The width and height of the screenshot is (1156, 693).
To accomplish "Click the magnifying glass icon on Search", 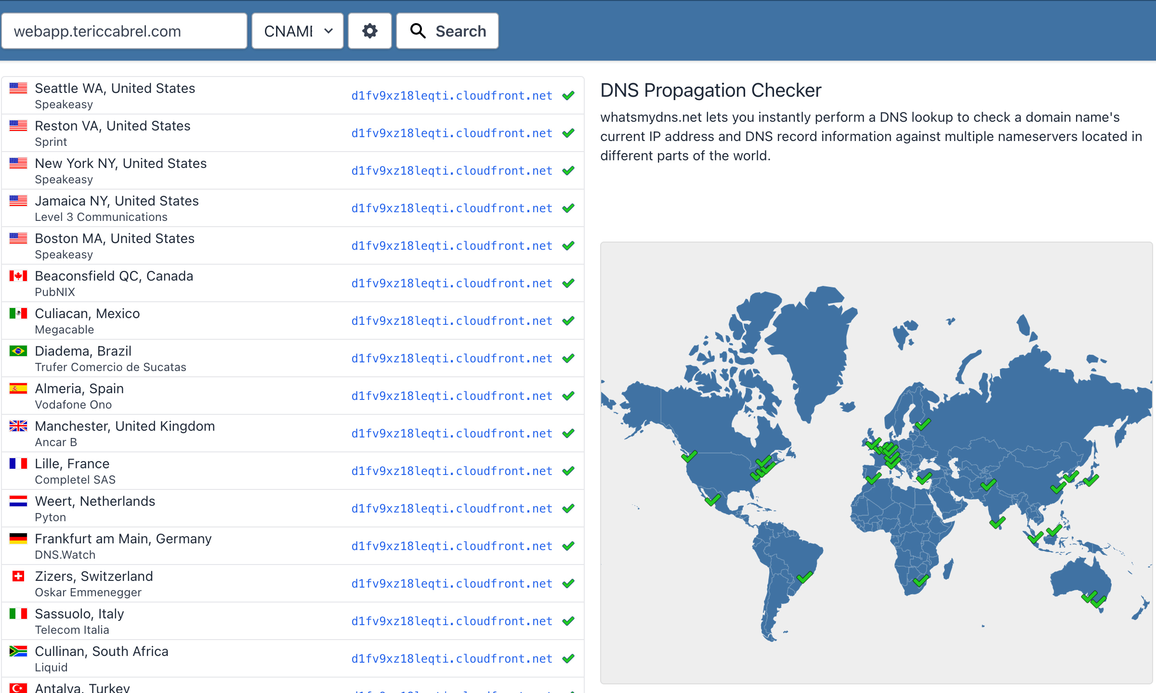I will click(x=418, y=31).
